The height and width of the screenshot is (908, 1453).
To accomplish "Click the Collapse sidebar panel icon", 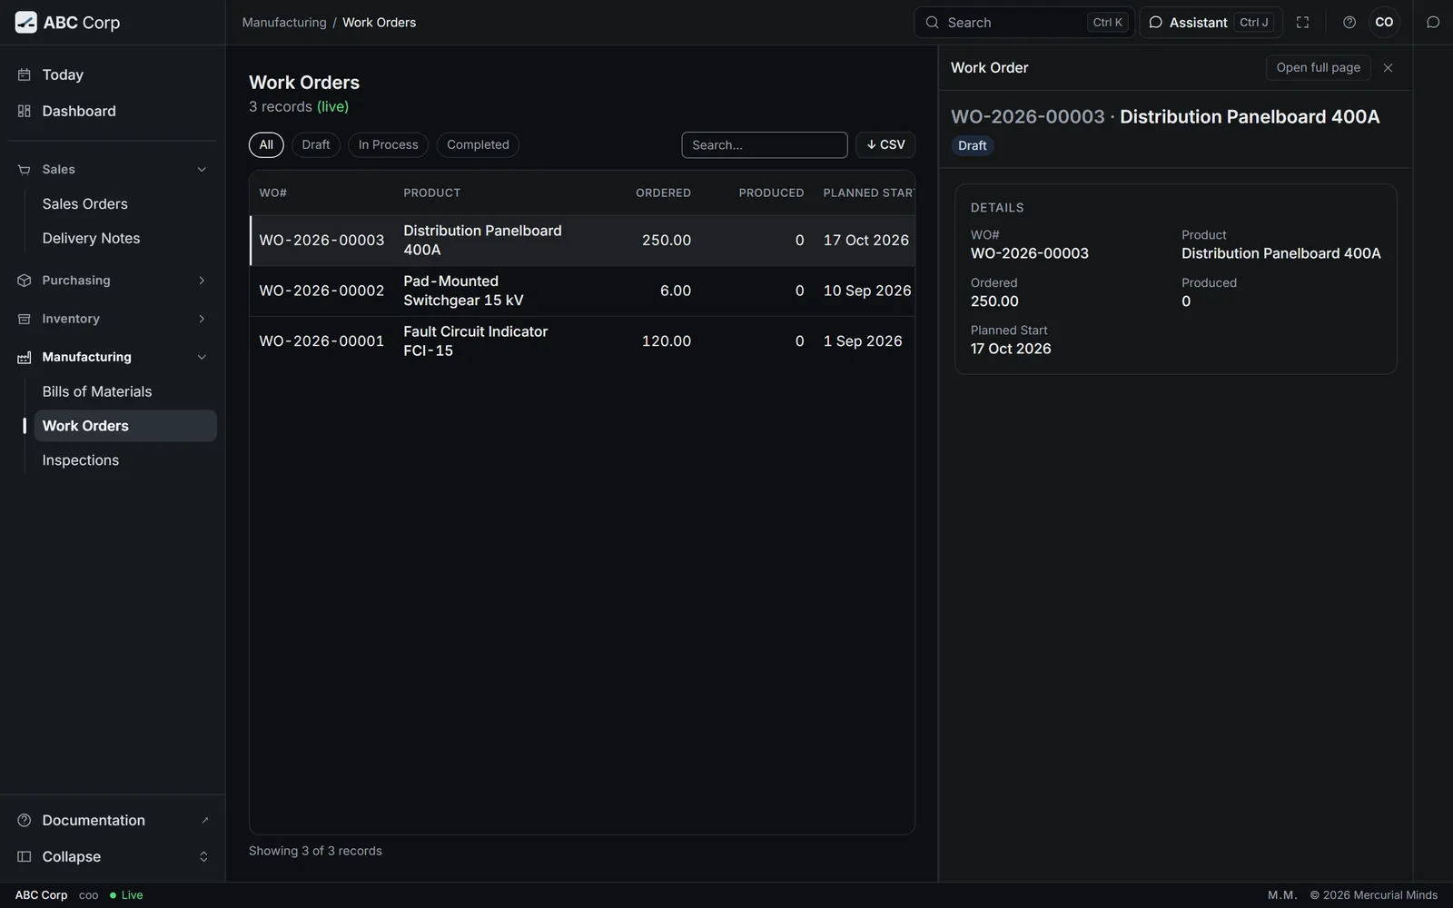I will (x=25, y=856).
